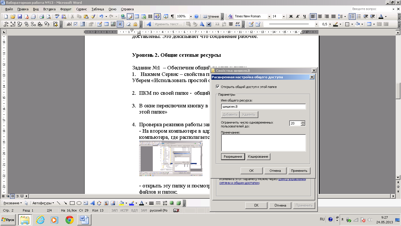Show paragraph marks with pilcrow icon
The width and height of the screenshot is (401, 226).
[172, 16]
